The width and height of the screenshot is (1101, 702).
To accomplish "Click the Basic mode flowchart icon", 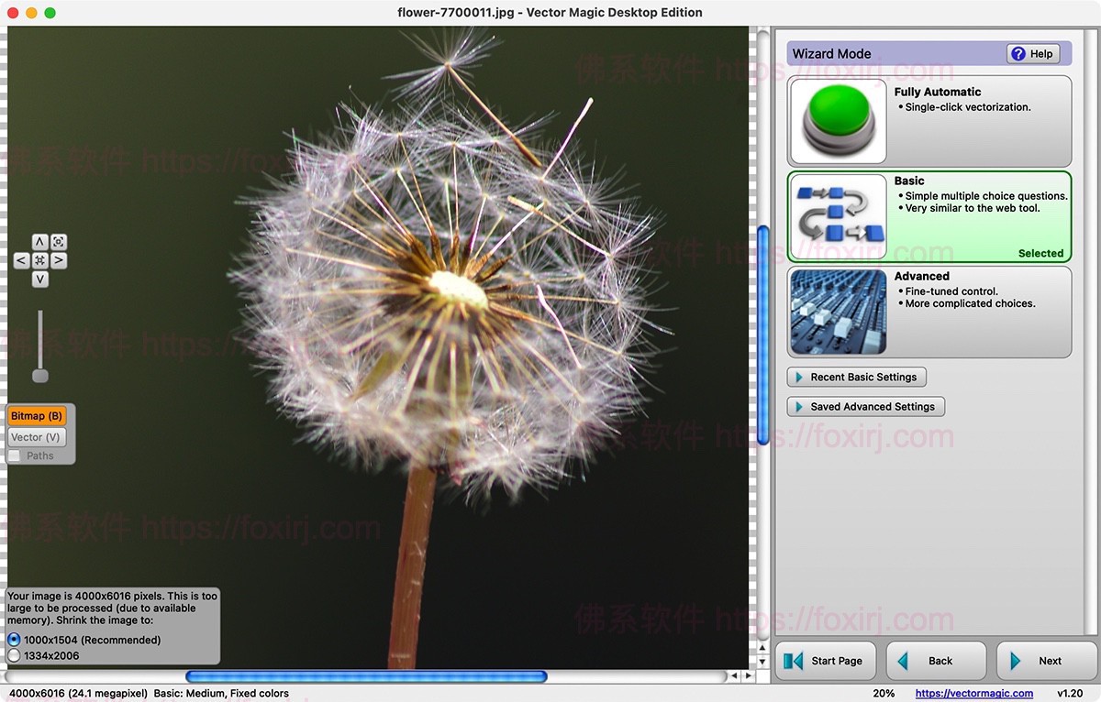I will [837, 214].
